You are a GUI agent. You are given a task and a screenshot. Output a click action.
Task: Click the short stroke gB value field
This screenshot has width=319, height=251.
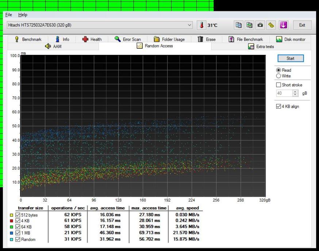(x=284, y=93)
